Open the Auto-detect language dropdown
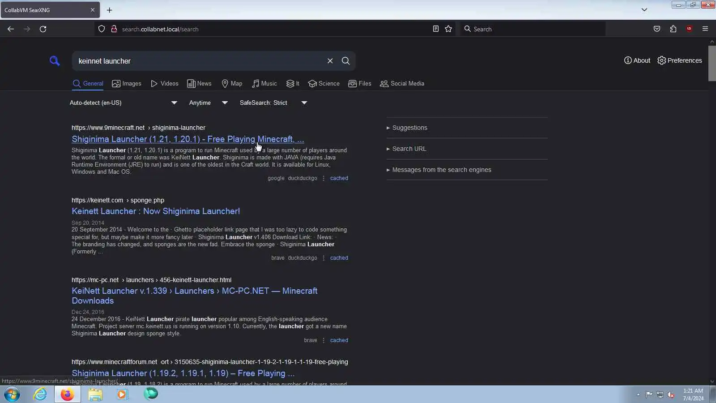The image size is (716, 403). click(124, 103)
